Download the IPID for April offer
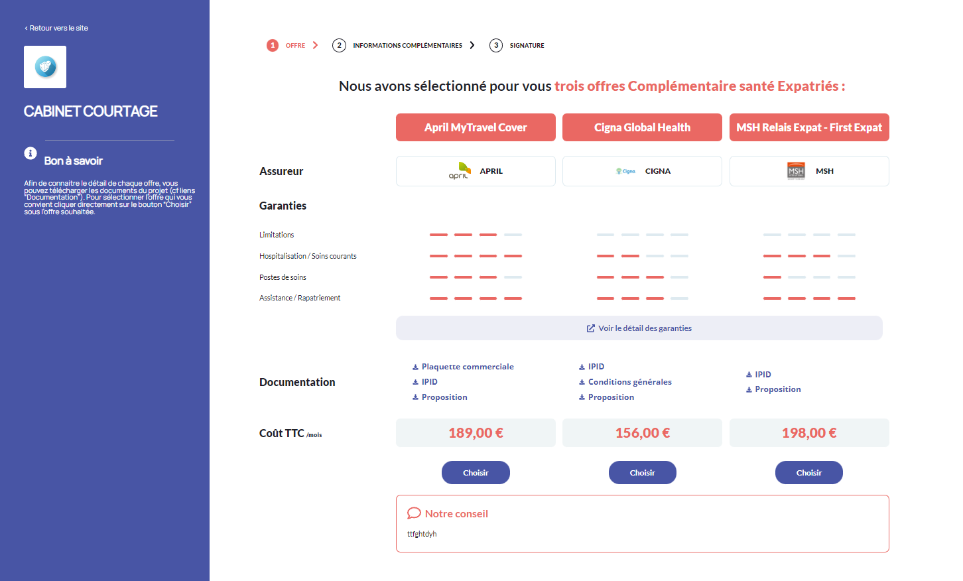963x581 pixels. point(429,382)
